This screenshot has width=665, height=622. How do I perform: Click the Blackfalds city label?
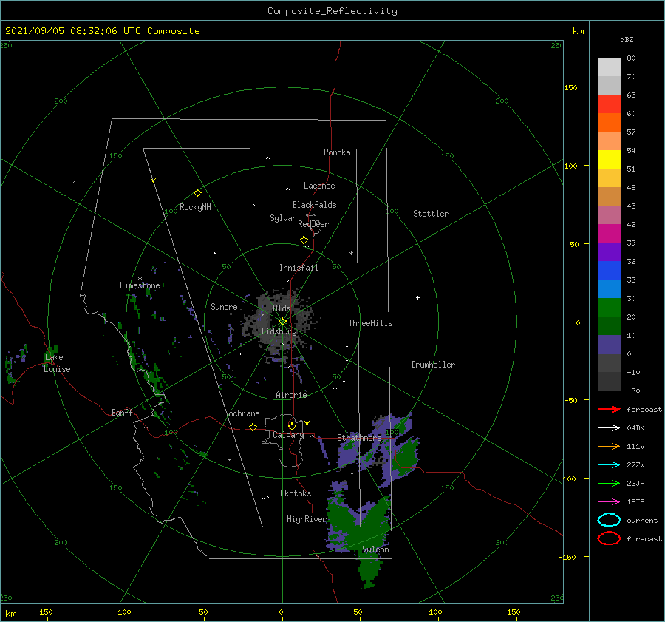click(x=314, y=205)
